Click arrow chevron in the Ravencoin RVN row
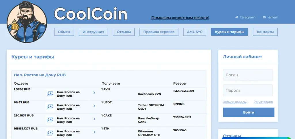The image size is (295, 139). [94, 93]
